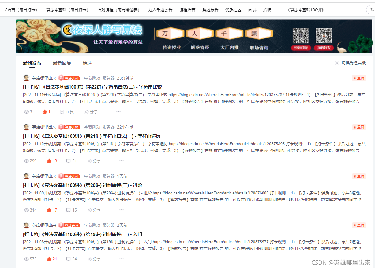The image size is (375, 268).
Task: Click author avatar on 第21讲 post
Action: (x=27, y=127)
